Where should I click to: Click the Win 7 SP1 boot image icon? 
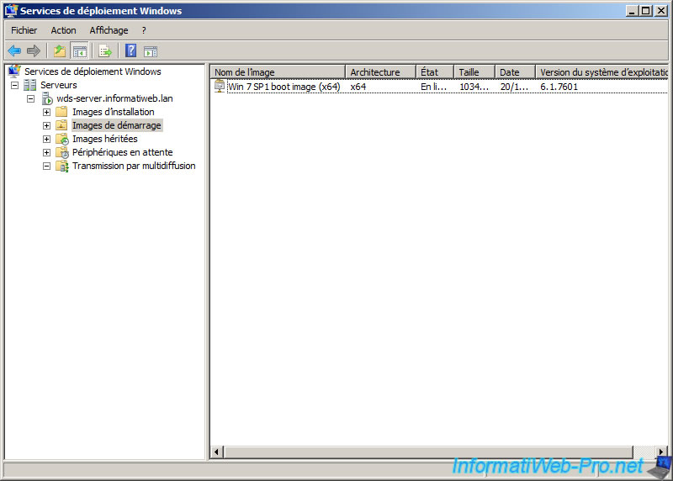(x=220, y=86)
